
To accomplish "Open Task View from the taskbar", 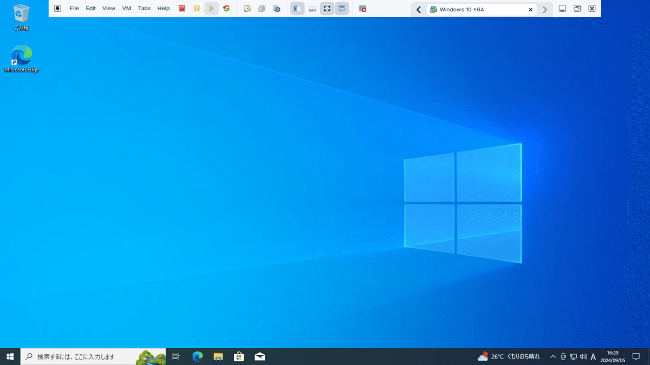I will [176, 356].
